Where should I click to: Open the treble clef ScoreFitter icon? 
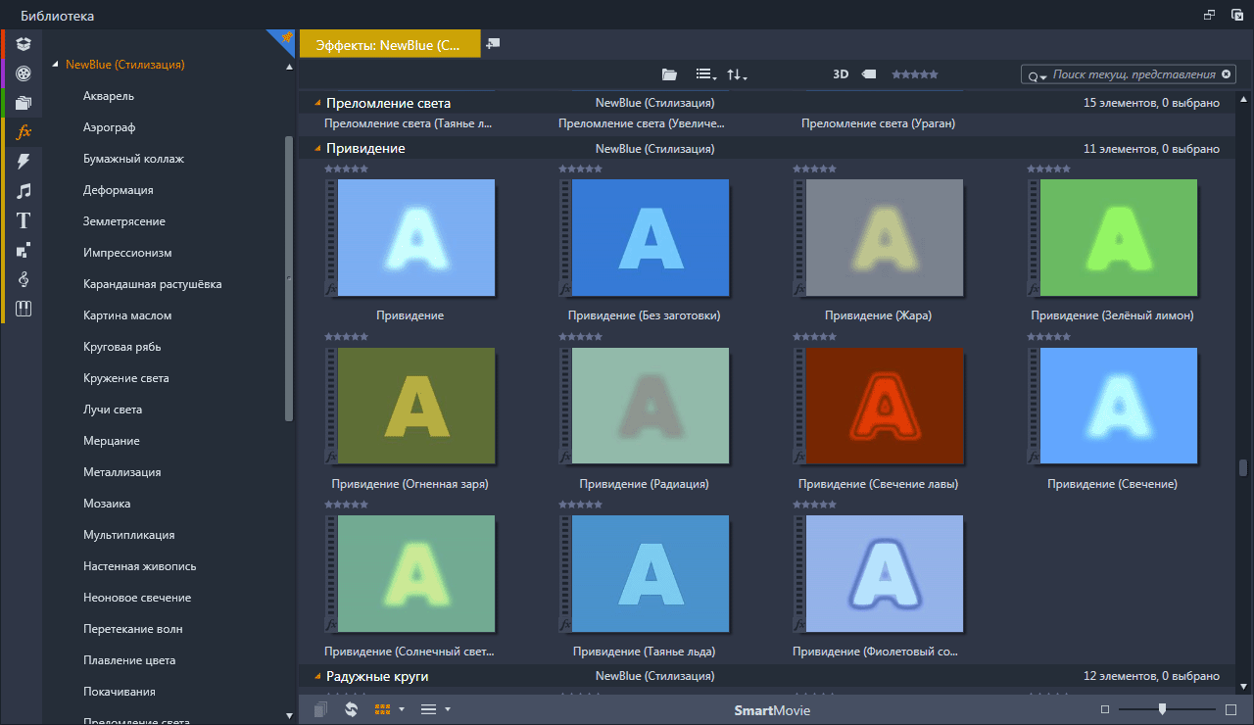(24, 279)
